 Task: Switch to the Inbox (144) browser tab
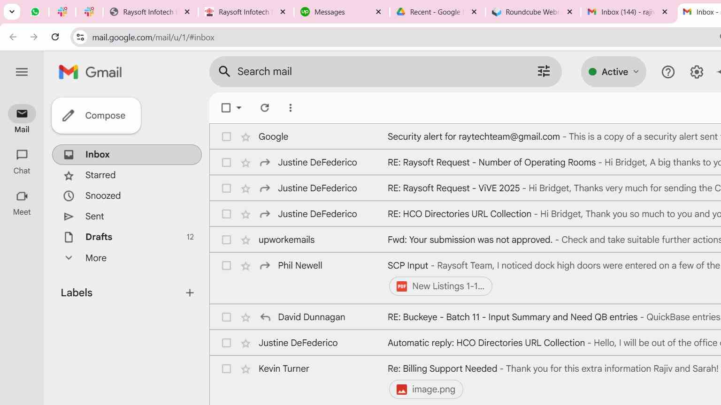628,12
